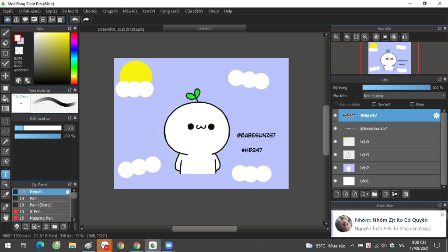Enable the Khóa lock checkbox
448x252 pixels.
point(412,104)
